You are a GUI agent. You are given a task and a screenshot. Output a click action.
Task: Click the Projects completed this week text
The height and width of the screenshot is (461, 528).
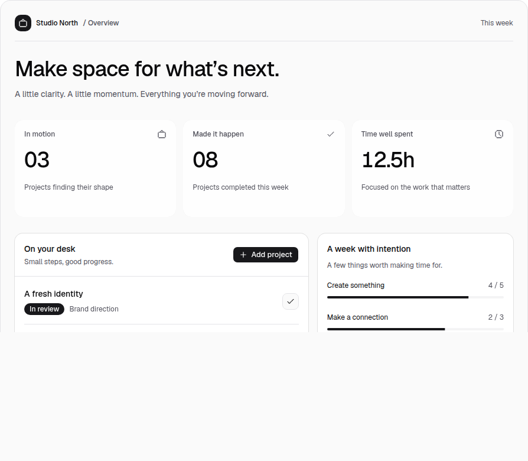coord(240,187)
